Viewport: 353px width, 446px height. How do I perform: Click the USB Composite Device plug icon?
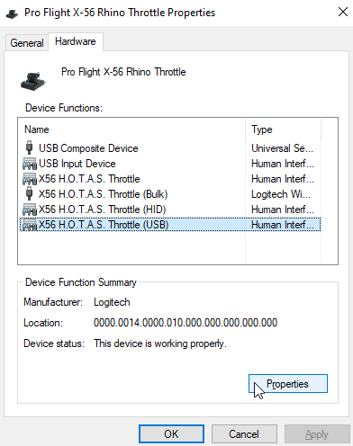29,147
